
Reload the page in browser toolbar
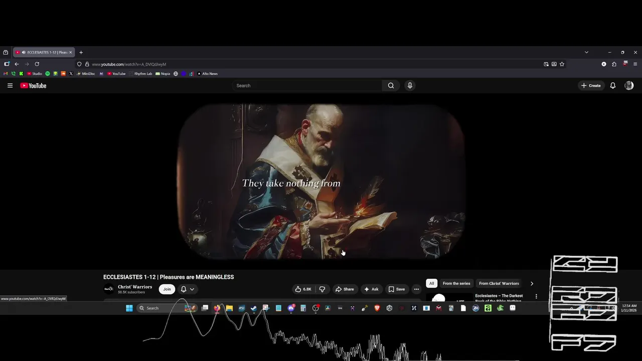[37, 64]
